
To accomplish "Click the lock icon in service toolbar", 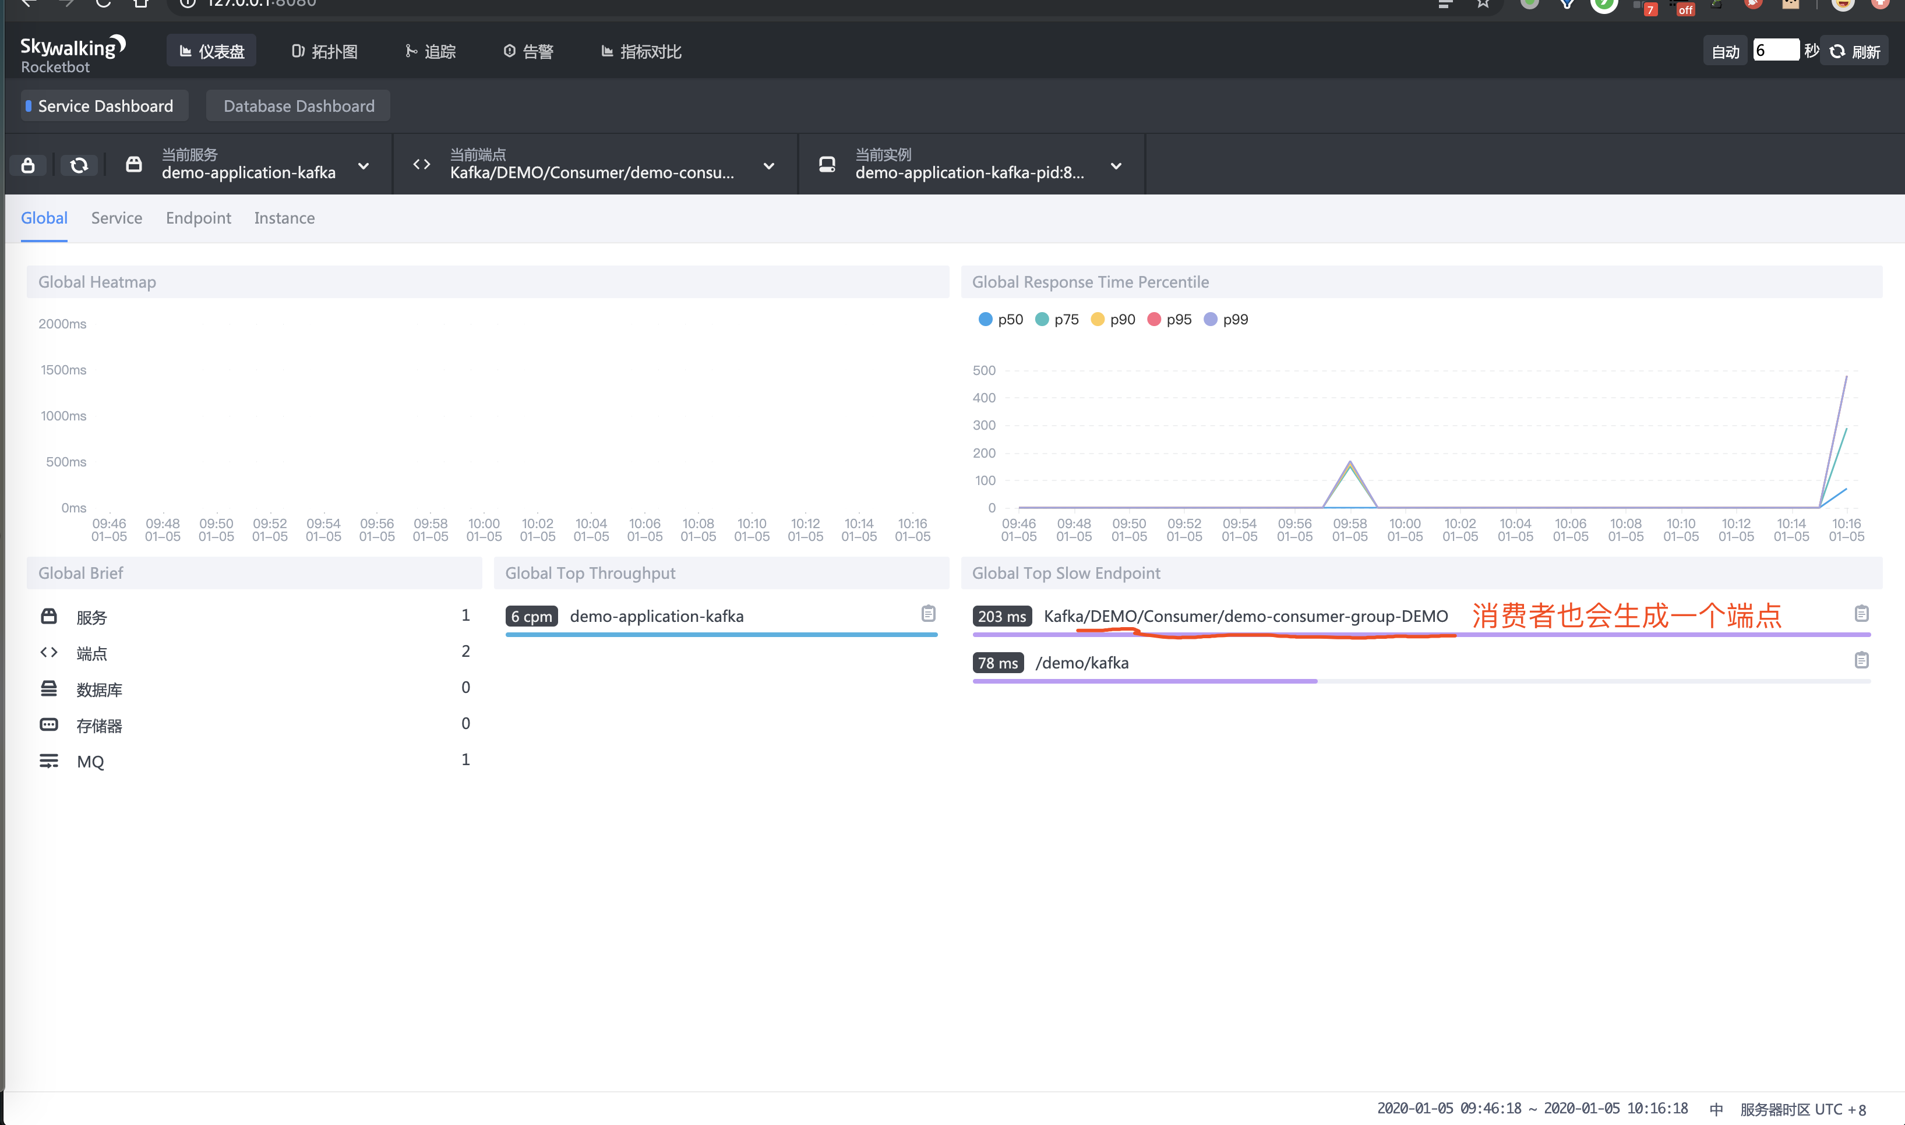I will pos(28,165).
